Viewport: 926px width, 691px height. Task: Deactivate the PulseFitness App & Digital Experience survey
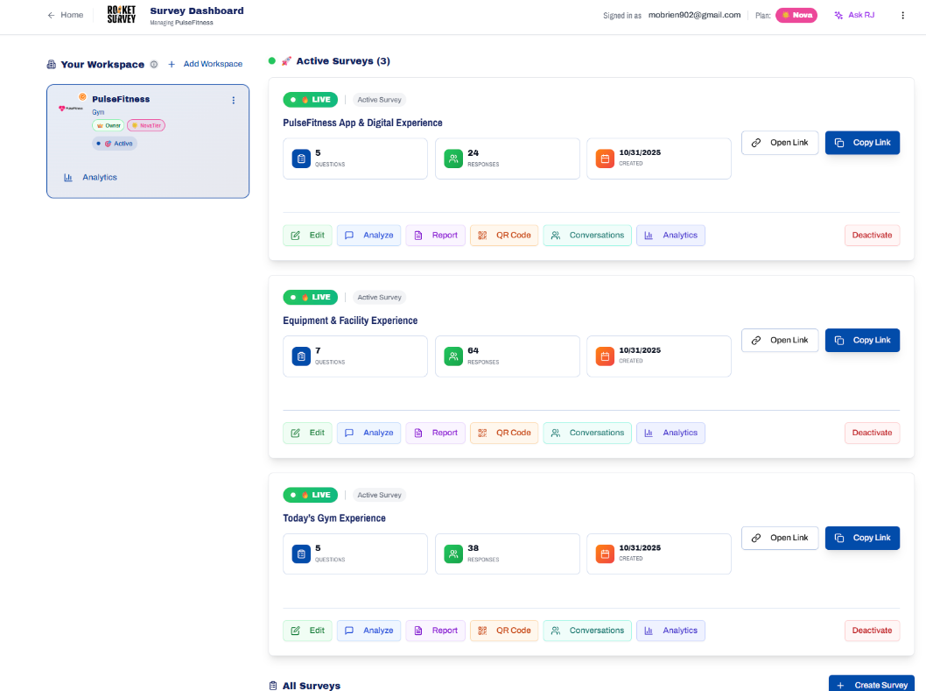[x=872, y=235]
